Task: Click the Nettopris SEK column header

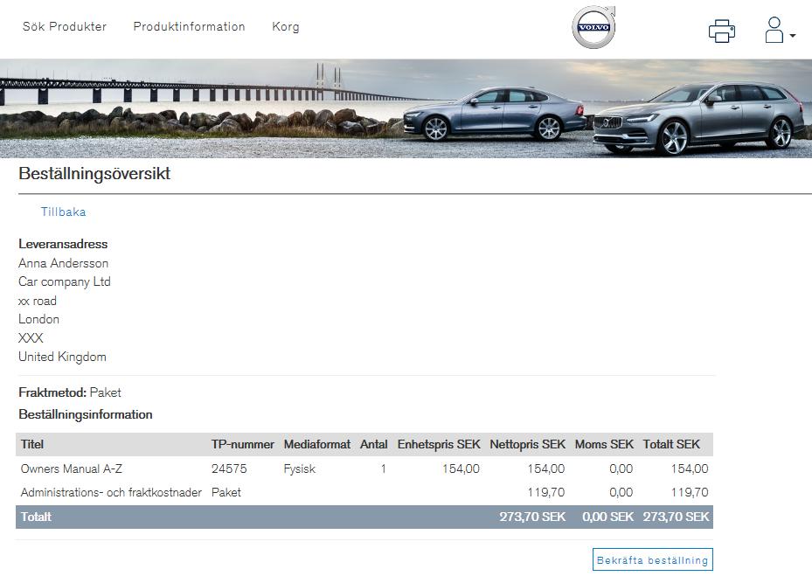Action: (x=528, y=444)
